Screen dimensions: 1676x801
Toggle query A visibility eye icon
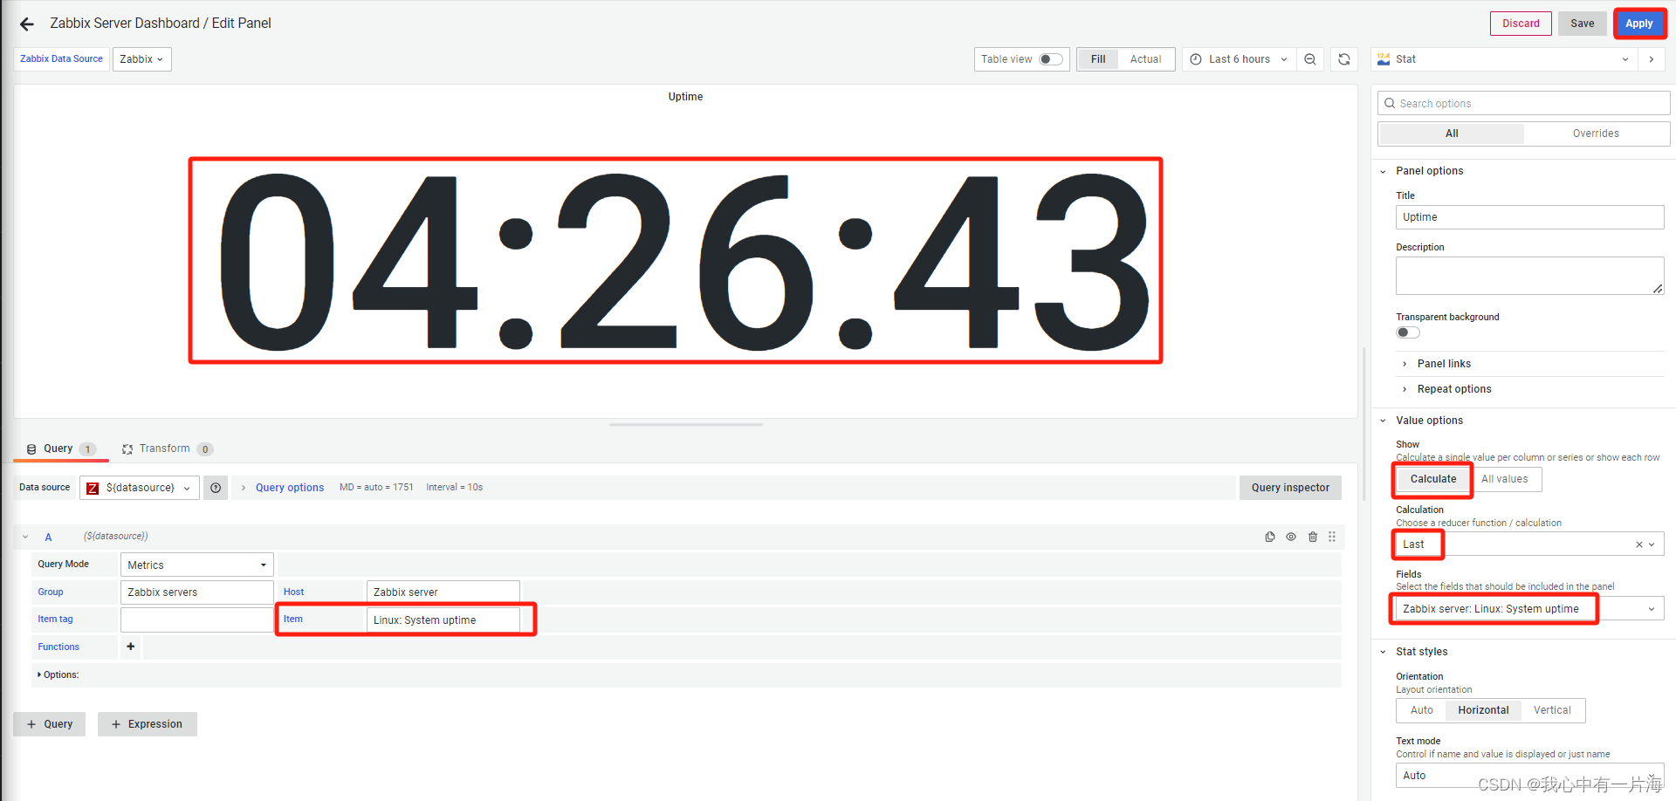pos(1291,537)
